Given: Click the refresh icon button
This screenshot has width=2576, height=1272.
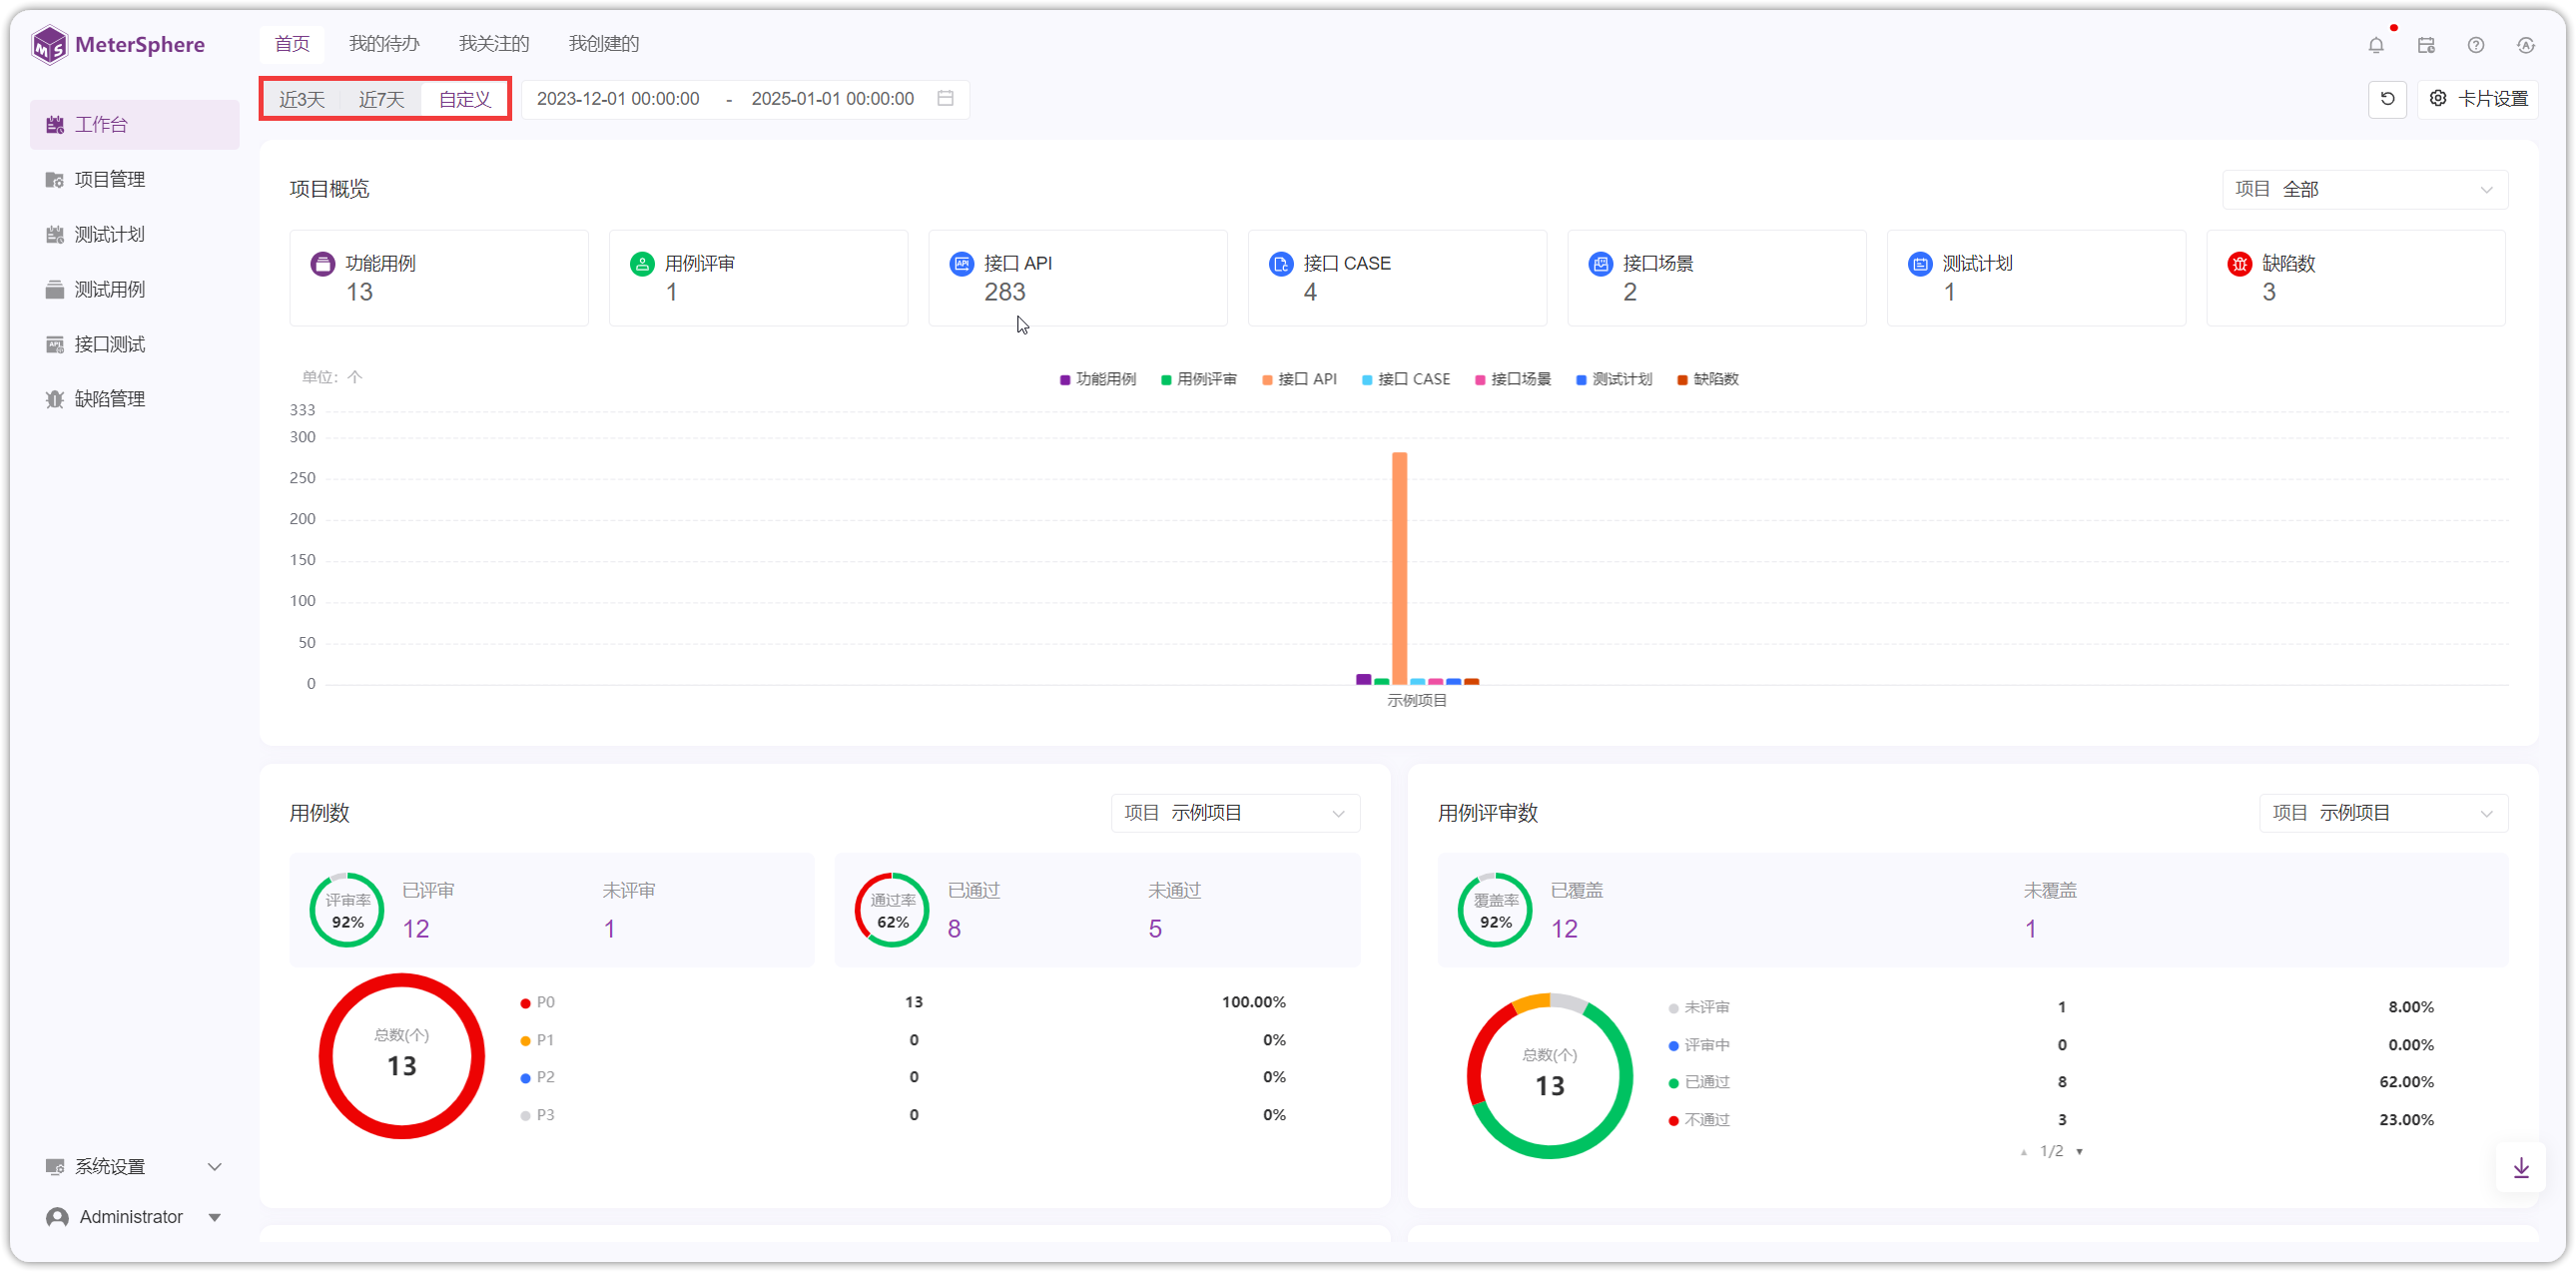Looking at the screenshot, I should (x=2387, y=99).
